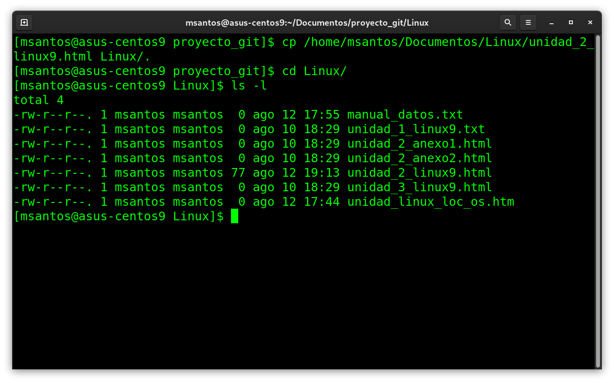Click the unidad_1_linux9.txt filename
The width and height of the screenshot is (614, 383).
click(x=416, y=129)
